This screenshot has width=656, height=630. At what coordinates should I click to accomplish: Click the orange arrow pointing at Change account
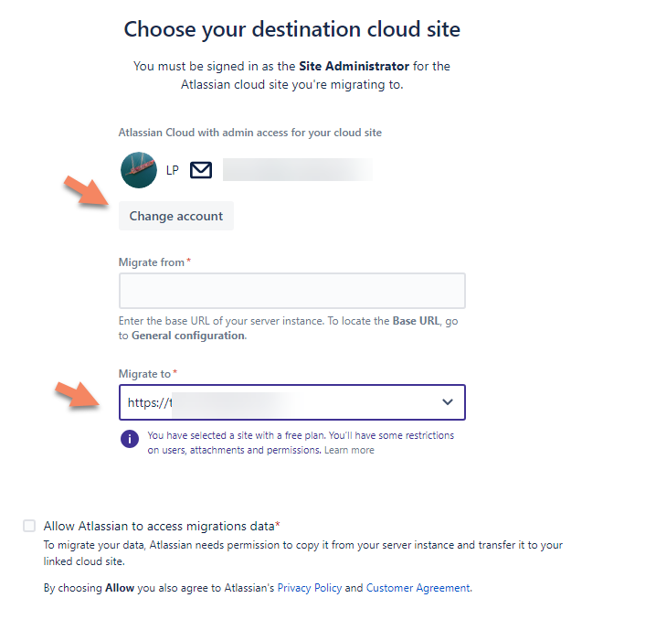click(86, 191)
